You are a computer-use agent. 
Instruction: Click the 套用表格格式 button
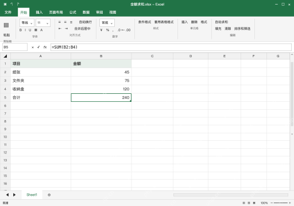(164, 22)
